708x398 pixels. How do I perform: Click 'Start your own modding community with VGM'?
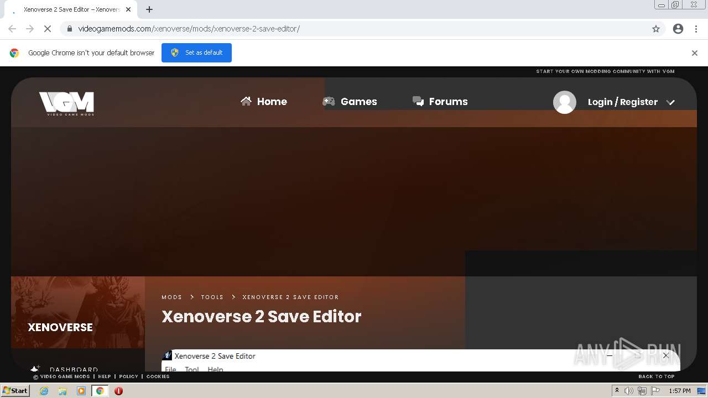tap(605, 71)
